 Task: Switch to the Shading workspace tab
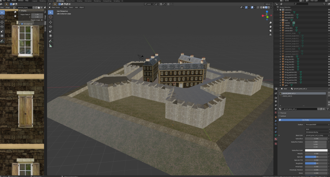pos(79,1)
